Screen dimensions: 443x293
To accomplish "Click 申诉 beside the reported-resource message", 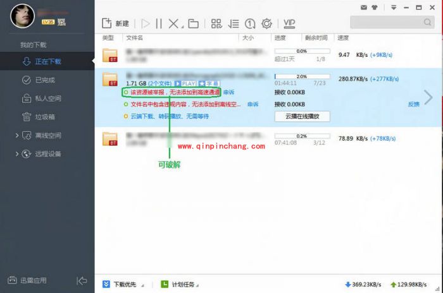I will [229, 92].
